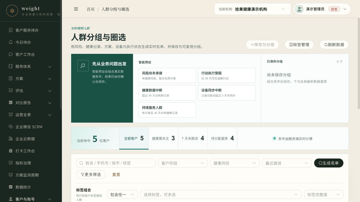This screenshot has height=202, width=360.
Task: Open the 健康风险 filter dropdown
Action: point(235,163)
